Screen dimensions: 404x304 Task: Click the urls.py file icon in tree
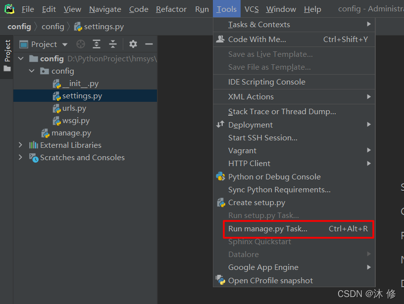(56, 109)
